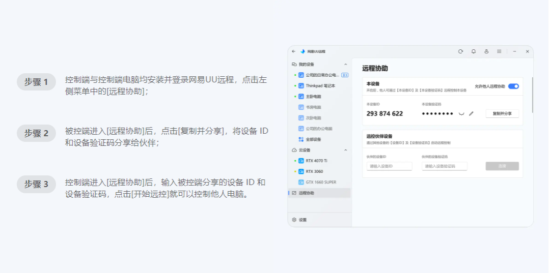Click the description text starting 开启后，他人可通过
550x273 pixels.
pyautogui.click(x=417, y=90)
